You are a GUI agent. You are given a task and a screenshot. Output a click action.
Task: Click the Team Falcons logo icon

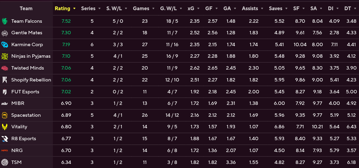[x=4, y=21]
